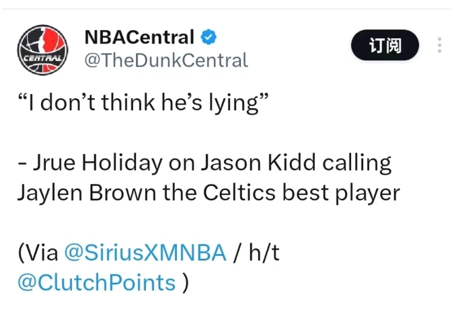Click the word "lying" in the quote

pos(237,105)
